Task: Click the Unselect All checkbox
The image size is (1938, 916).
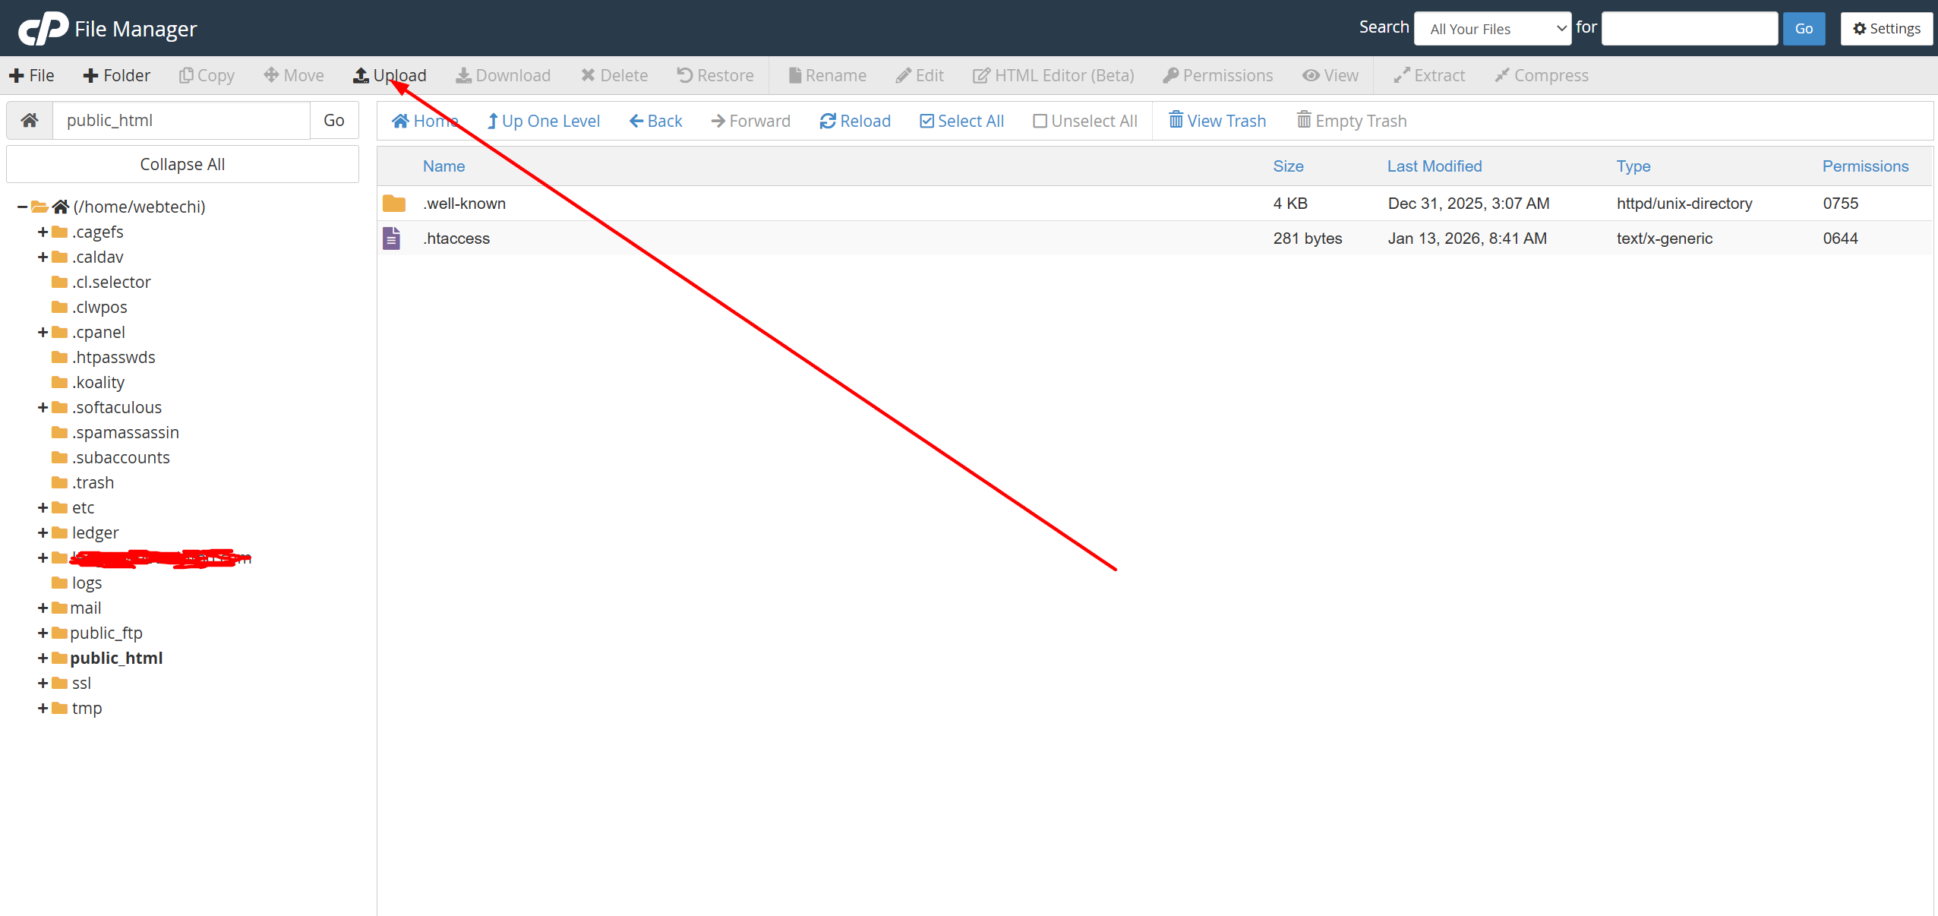Action: [1040, 121]
